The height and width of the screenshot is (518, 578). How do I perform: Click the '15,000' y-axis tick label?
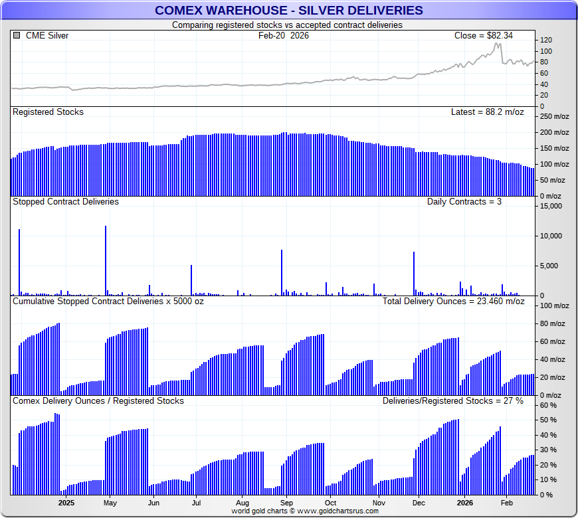(551, 206)
